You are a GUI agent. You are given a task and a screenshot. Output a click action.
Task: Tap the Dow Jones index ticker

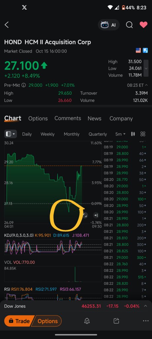pyautogui.click(x=15, y=306)
